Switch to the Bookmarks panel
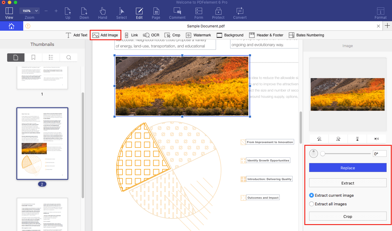 33,57
